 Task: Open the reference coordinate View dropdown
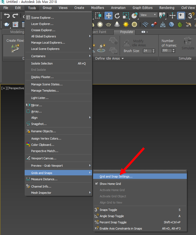pos(148,15)
